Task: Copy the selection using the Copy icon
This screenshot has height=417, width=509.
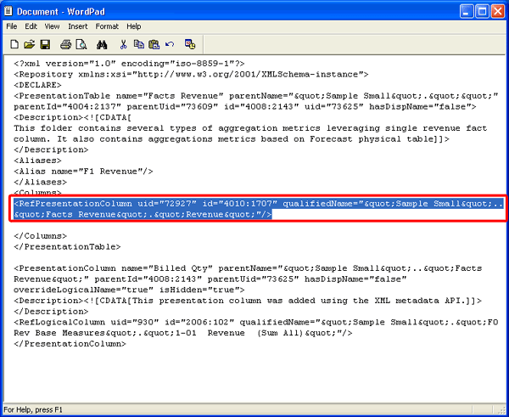Action: tap(139, 44)
